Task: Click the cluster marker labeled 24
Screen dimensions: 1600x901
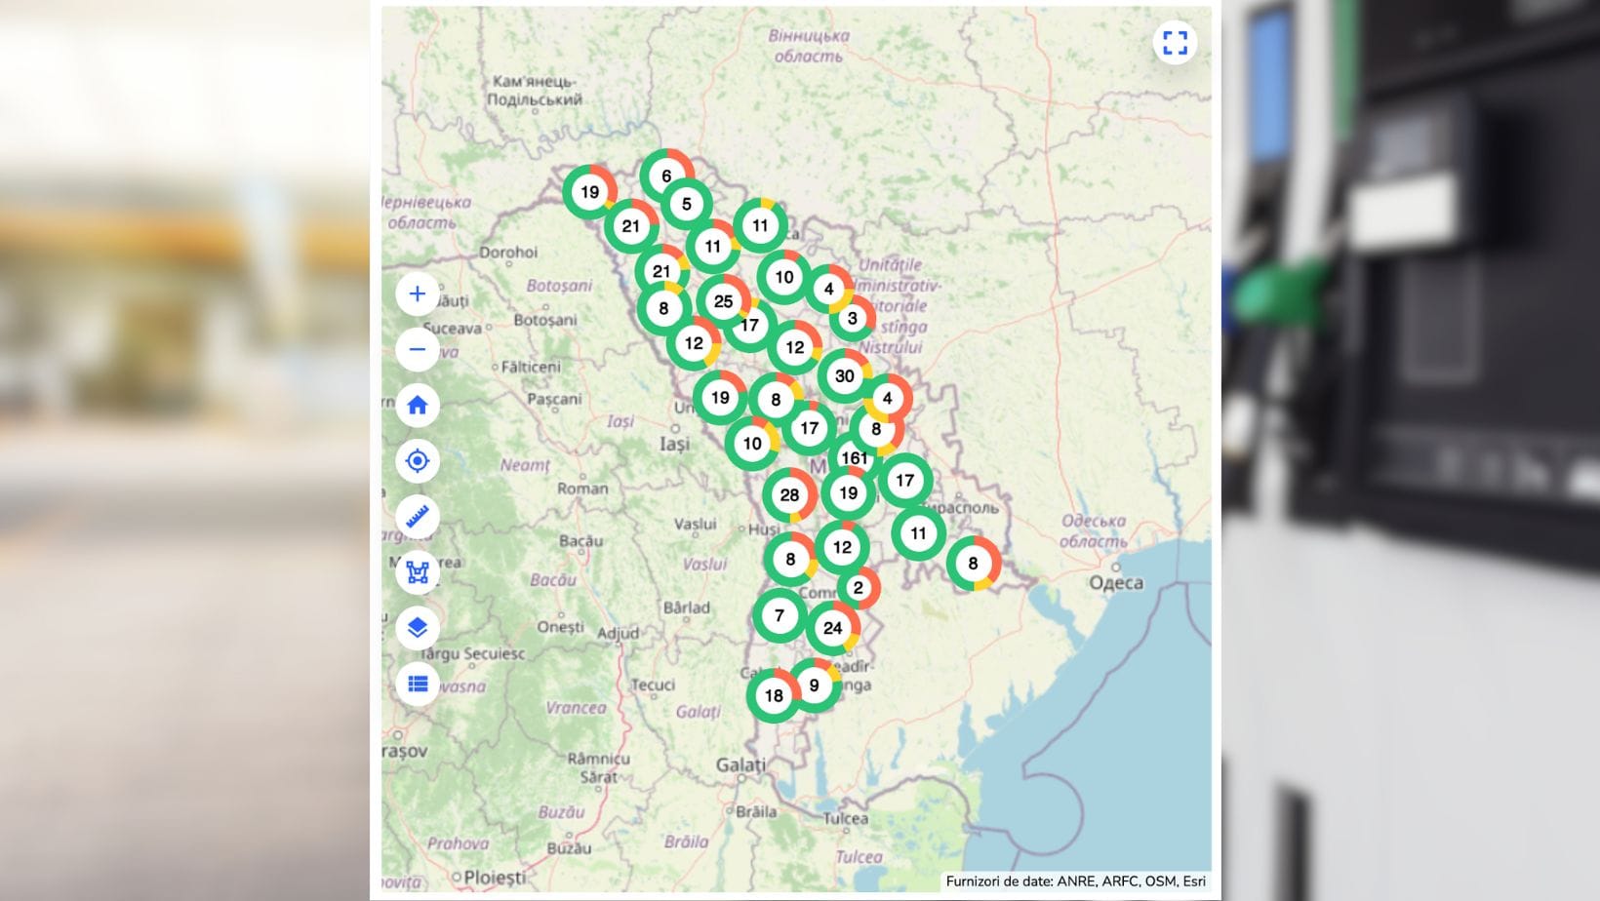Action: pos(832,628)
